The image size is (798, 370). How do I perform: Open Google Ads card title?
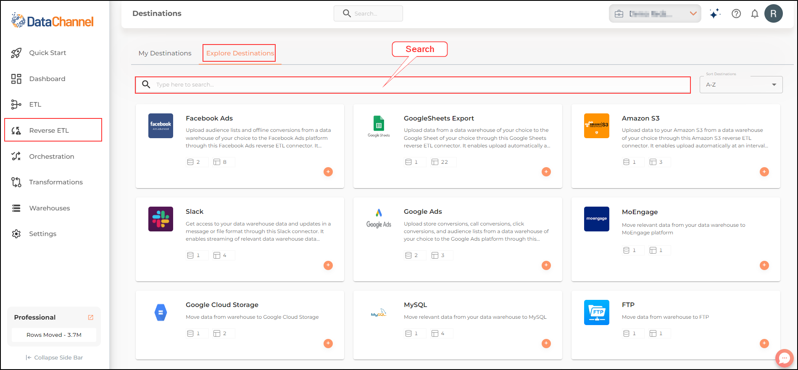[x=423, y=212]
